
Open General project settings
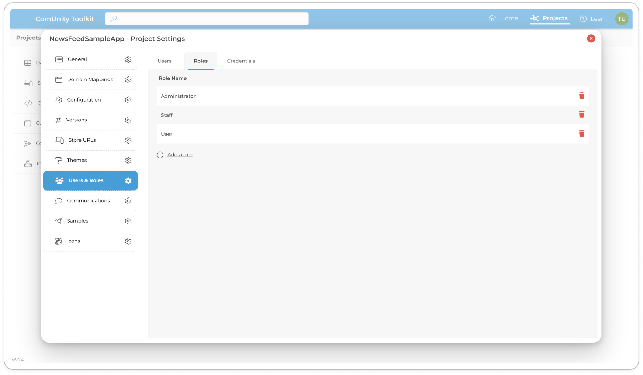77,59
